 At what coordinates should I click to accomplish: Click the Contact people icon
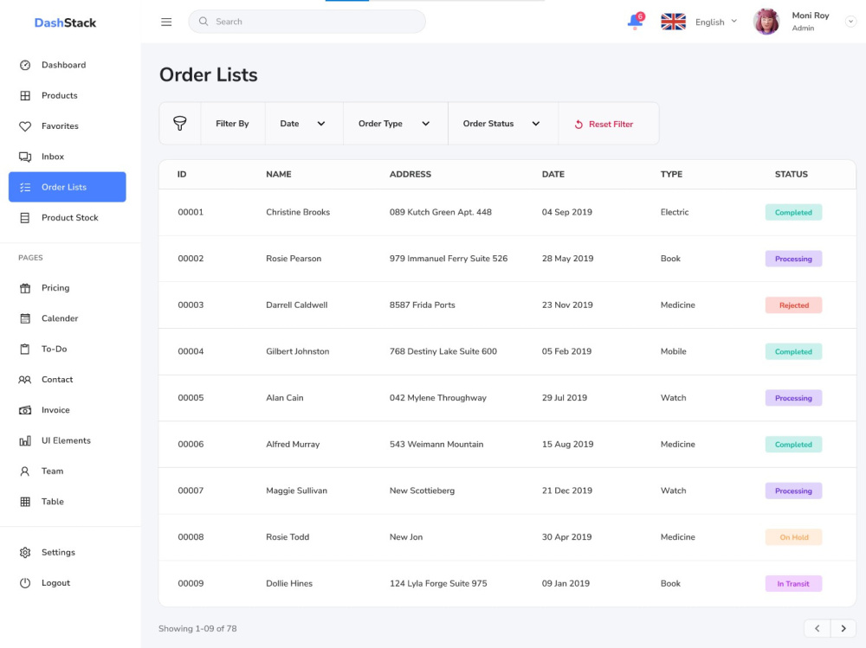coord(25,380)
